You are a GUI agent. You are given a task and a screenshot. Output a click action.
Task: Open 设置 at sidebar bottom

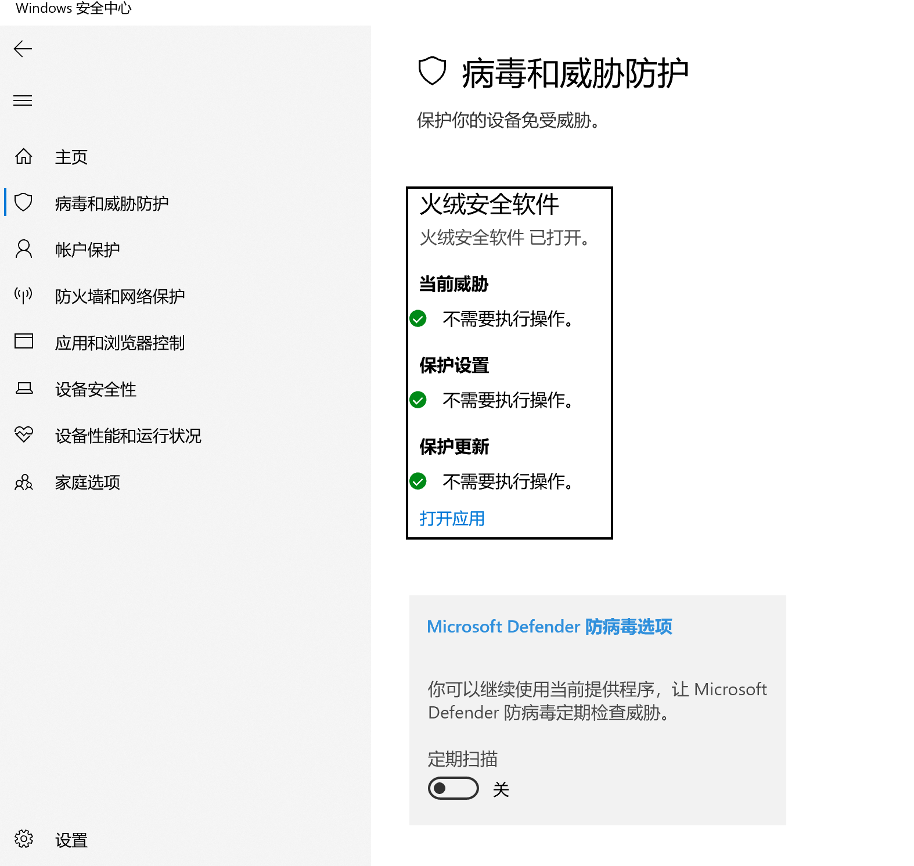click(x=71, y=840)
